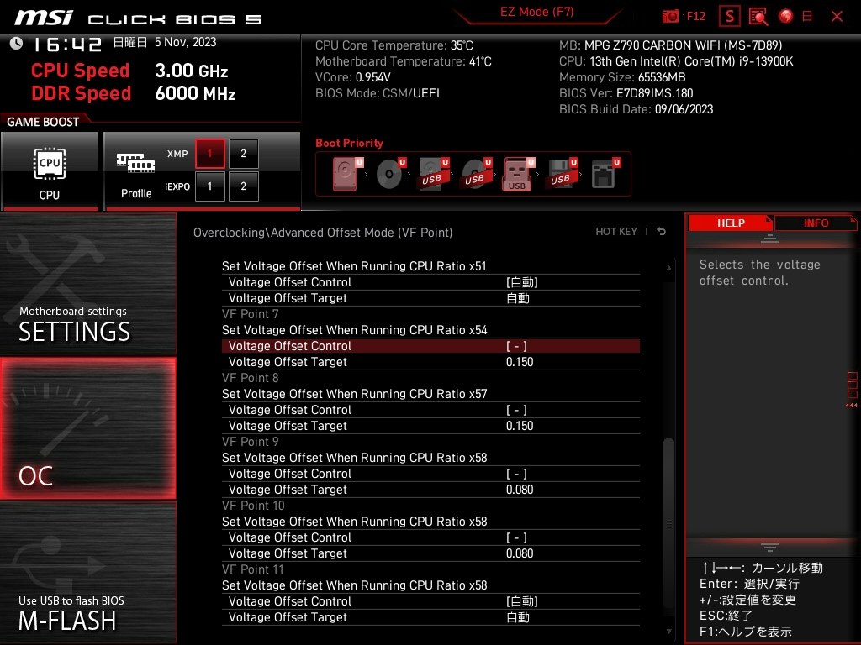Click the breadcrumb Overclocking\Advanced Offset Mode (VF Point)

[323, 233]
